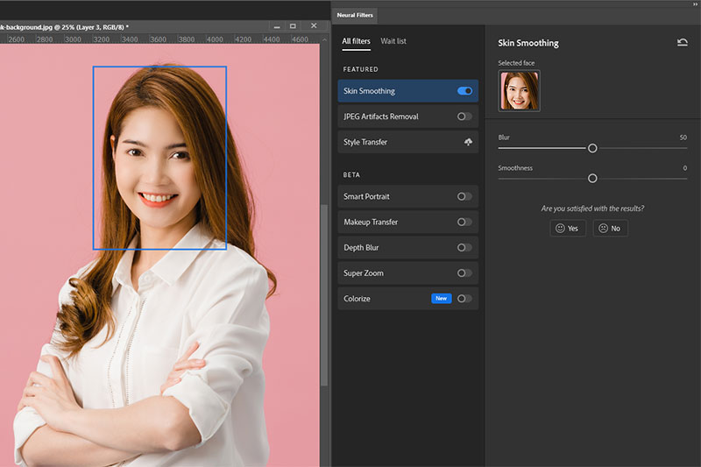The width and height of the screenshot is (701, 467).
Task: Select the Neural Filters panel tab
Action: click(356, 15)
